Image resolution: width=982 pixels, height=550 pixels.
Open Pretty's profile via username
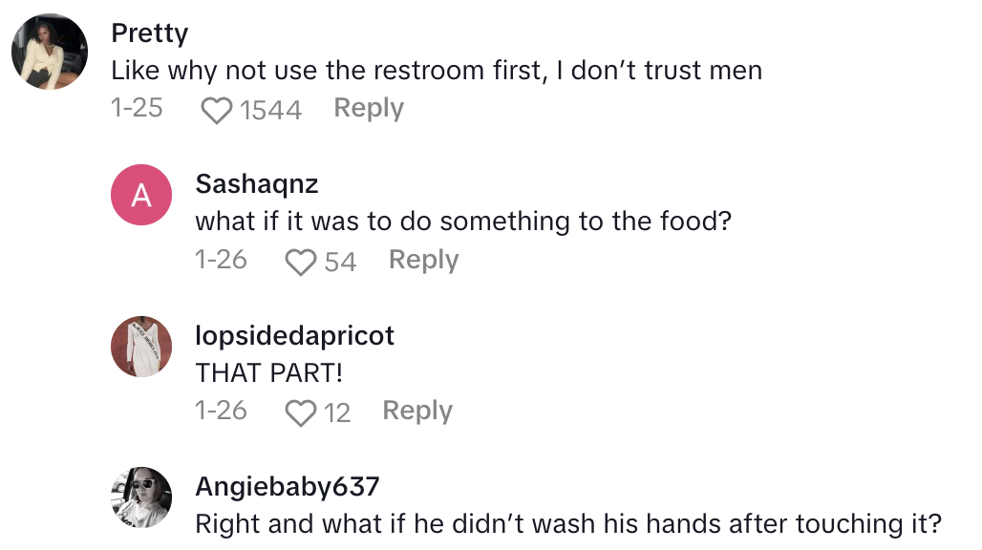point(149,32)
